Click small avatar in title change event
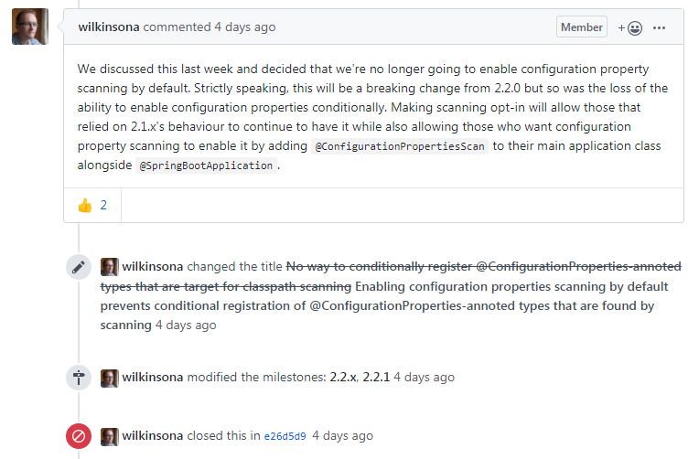The height and width of the screenshot is (459, 699). pyautogui.click(x=109, y=267)
